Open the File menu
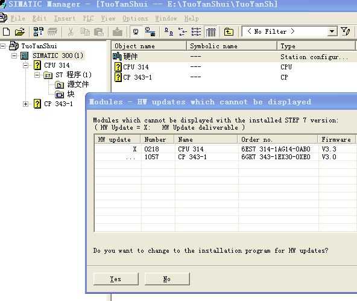 coord(17,18)
